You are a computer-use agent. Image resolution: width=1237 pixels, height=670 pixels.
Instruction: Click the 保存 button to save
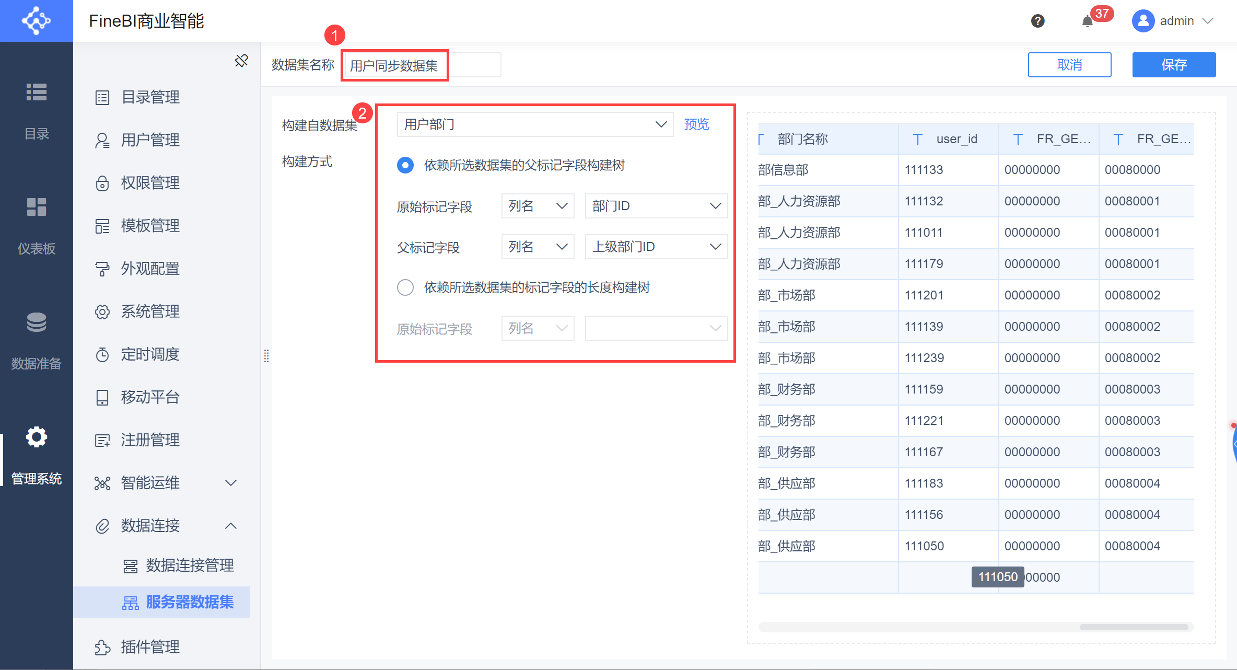click(x=1174, y=64)
